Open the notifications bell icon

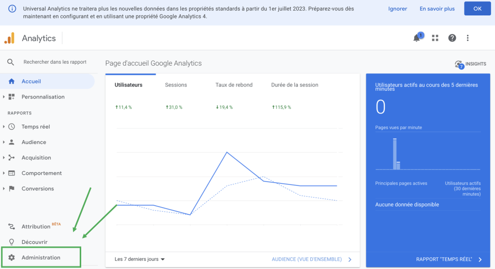[x=417, y=38]
